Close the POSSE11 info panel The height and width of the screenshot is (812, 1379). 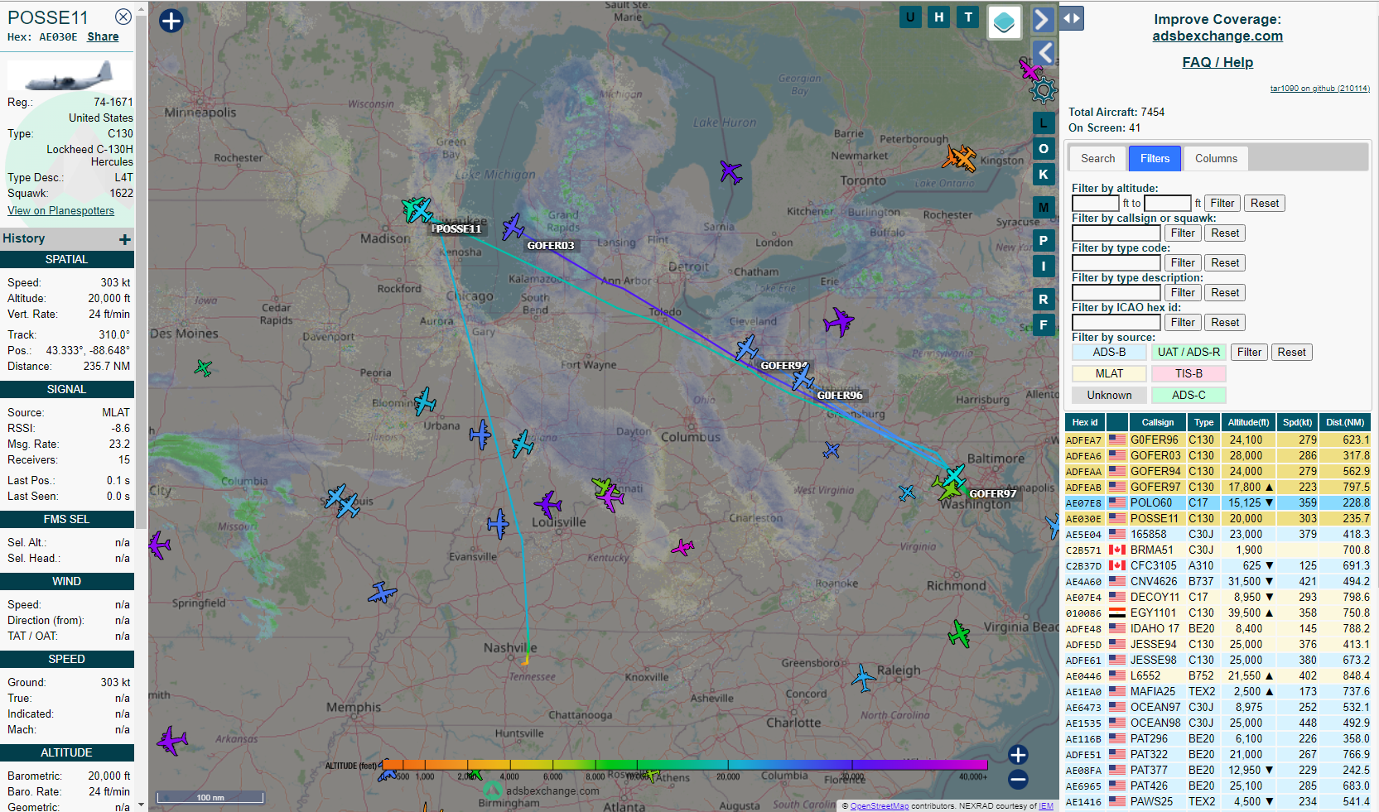click(123, 17)
